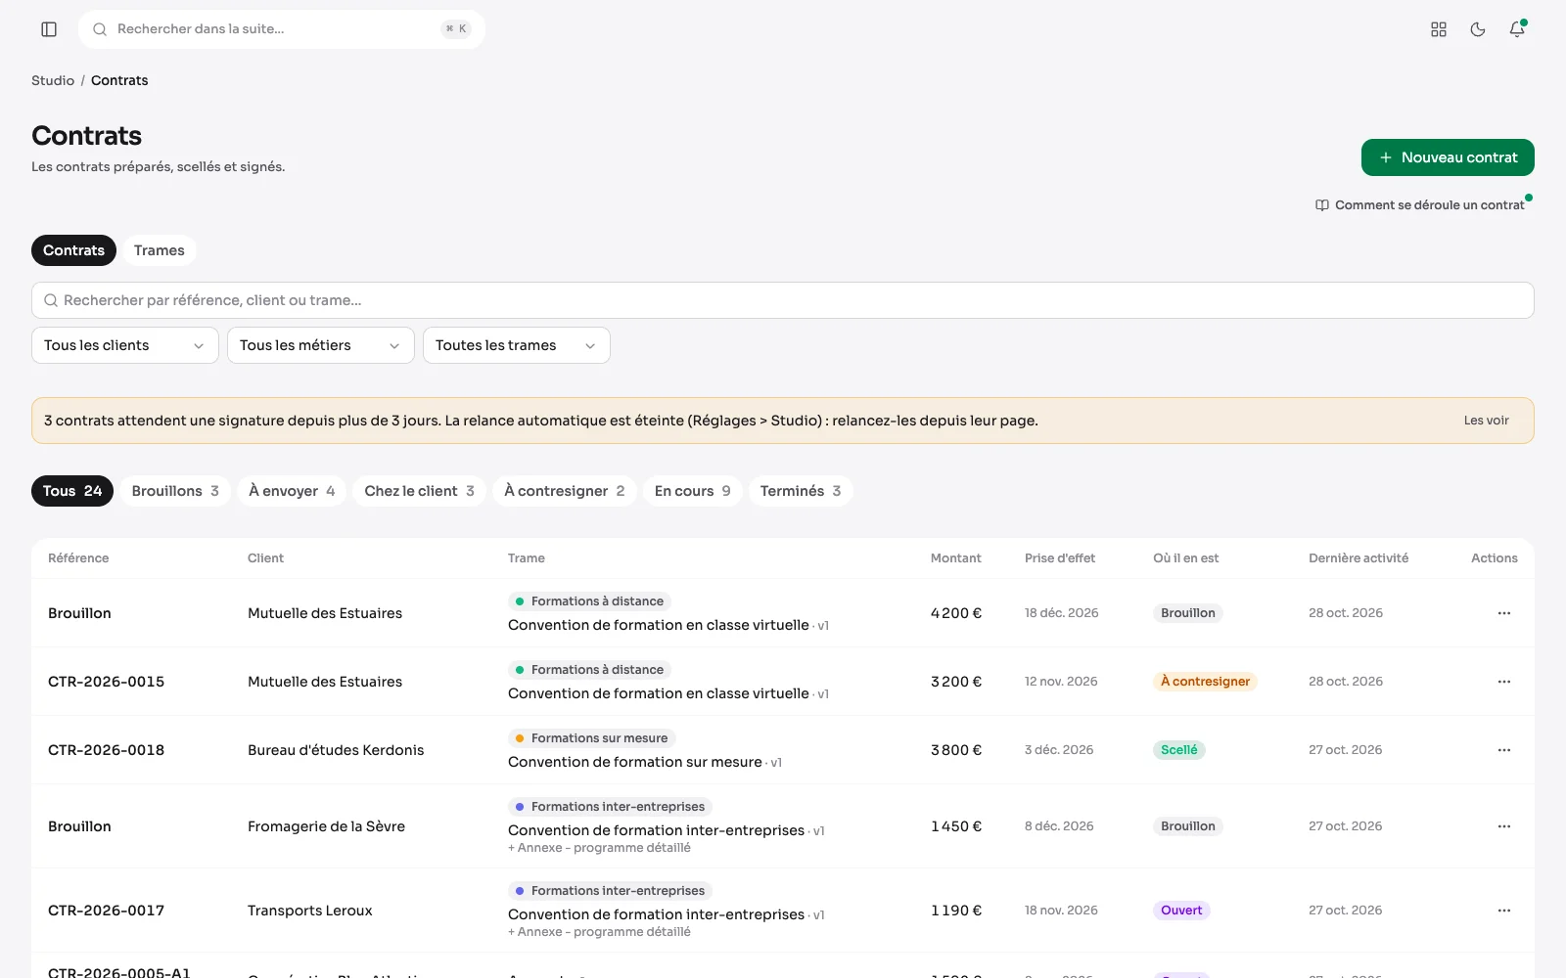The image size is (1566, 978).
Task: Expand the Tous les clients dropdown
Action: click(125, 345)
